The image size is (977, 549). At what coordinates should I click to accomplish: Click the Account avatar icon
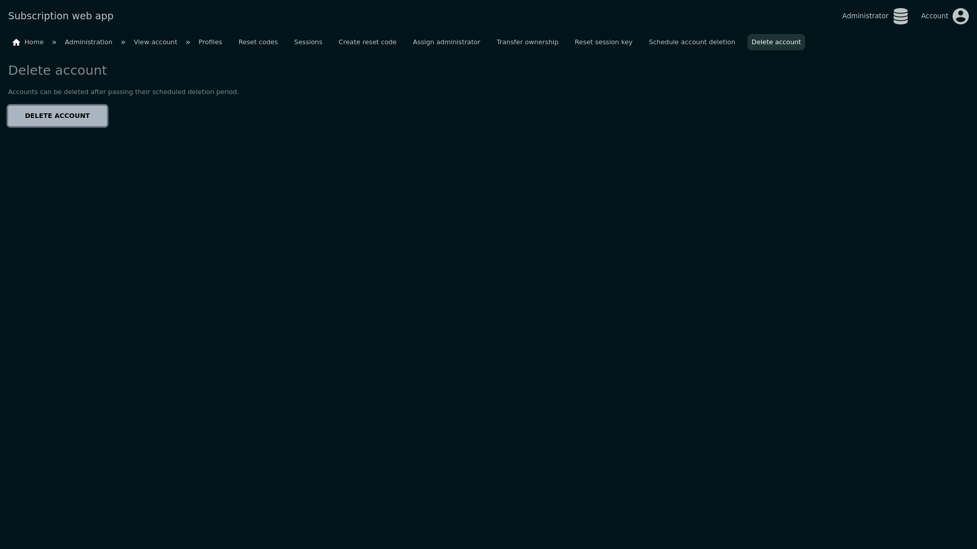pyautogui.click(x=960, y=16)
